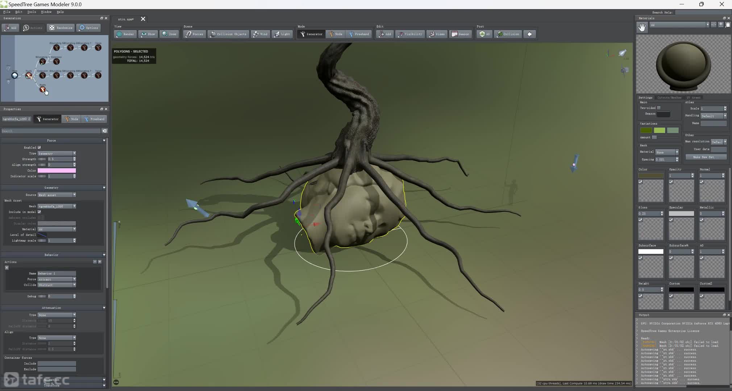Click the pink Force Color swatch
Image resolution: width=732 pixels, height=391 pixels.
[57, 171]
